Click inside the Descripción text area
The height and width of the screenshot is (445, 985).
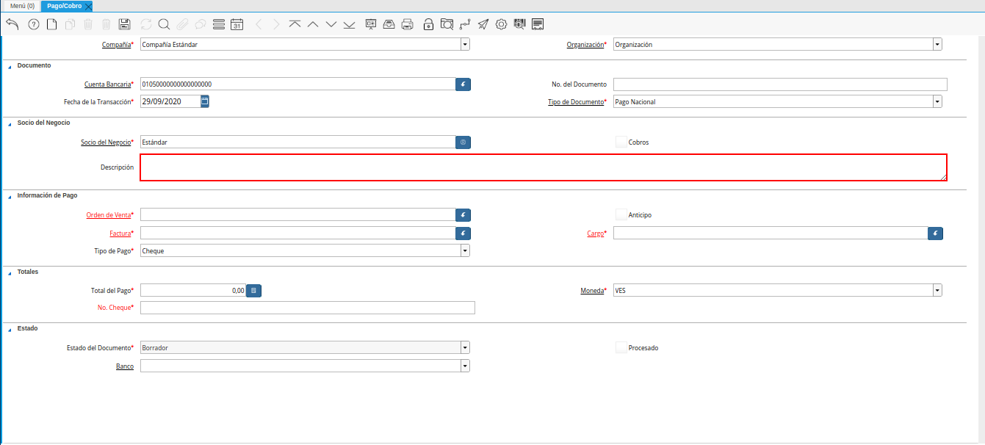[543, 167]
